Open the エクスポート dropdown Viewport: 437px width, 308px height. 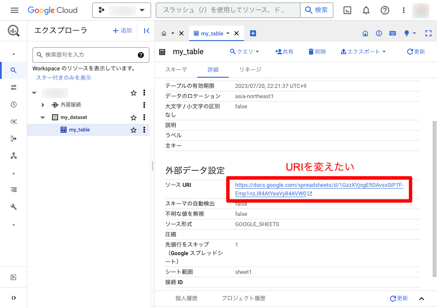[x=363, y=52]
